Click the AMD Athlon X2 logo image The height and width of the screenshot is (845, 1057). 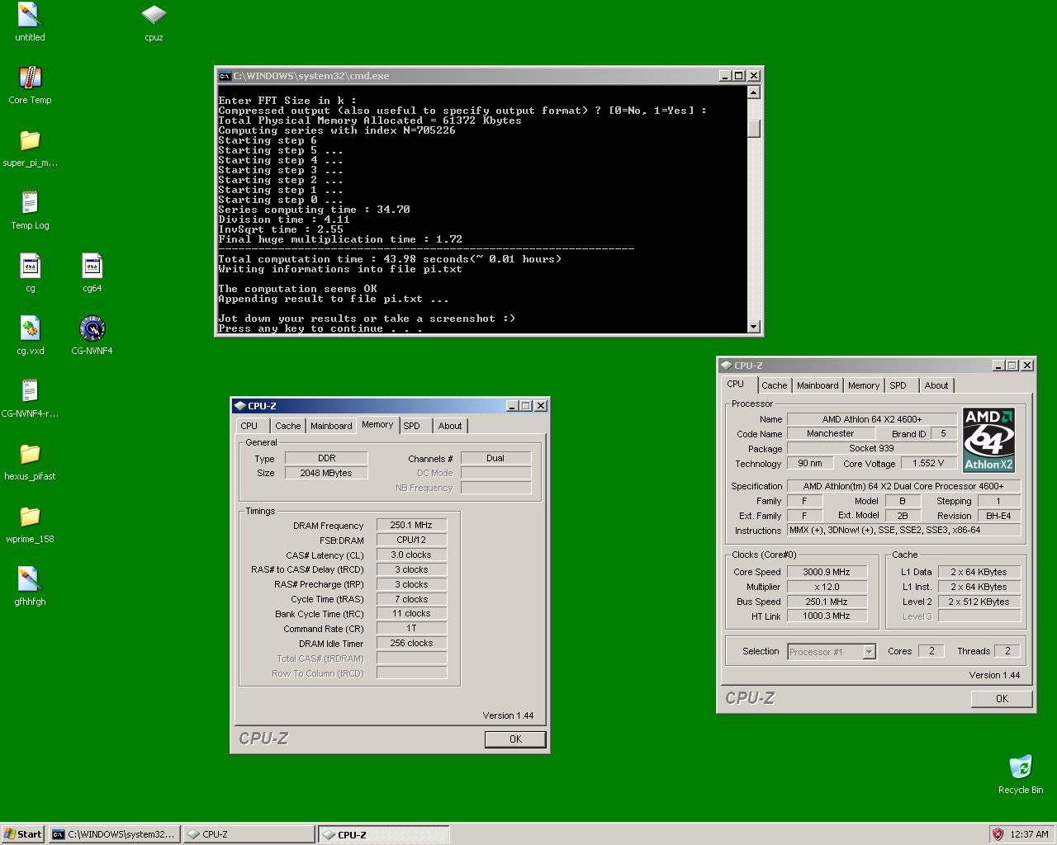coord(988,440)
